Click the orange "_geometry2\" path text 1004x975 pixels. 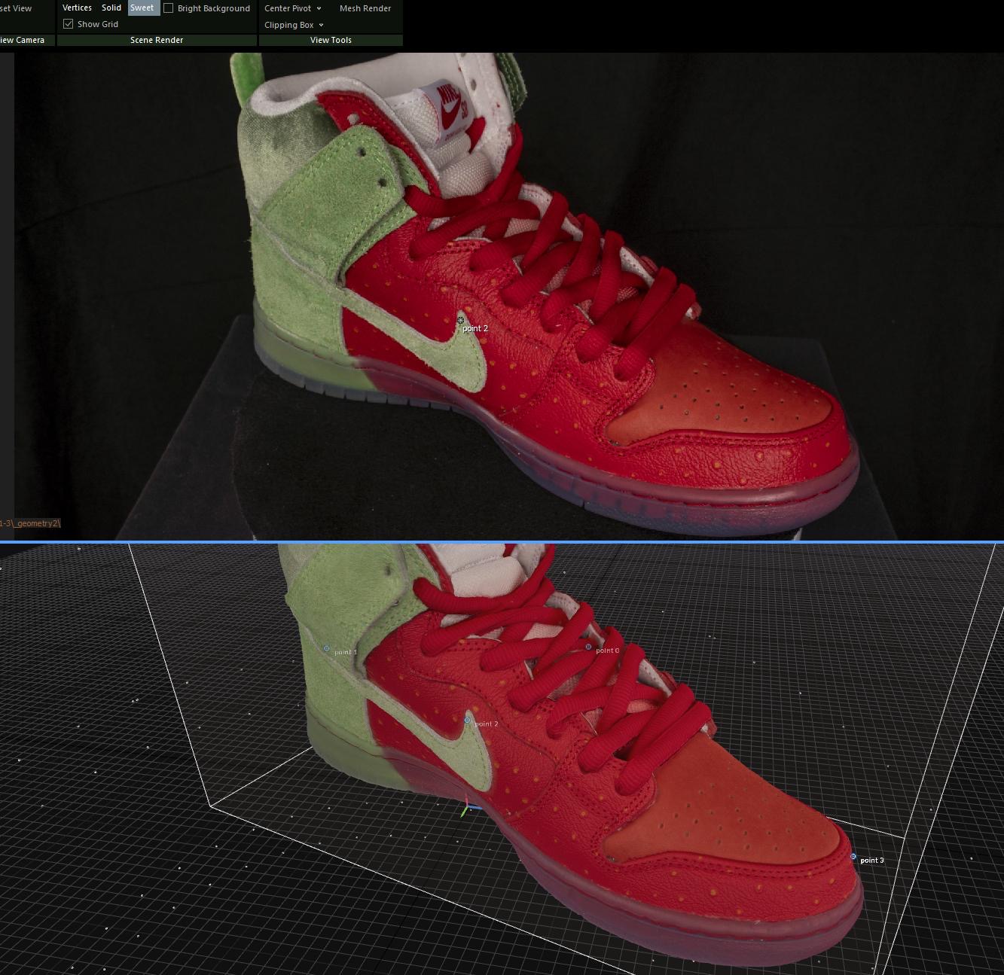[35, 523]
